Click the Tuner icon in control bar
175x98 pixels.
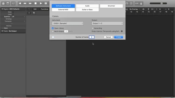(x=127, y=3)
